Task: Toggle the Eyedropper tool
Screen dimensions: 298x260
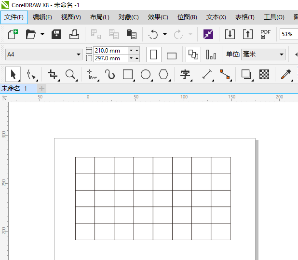Action: click(x=286, y=74)
